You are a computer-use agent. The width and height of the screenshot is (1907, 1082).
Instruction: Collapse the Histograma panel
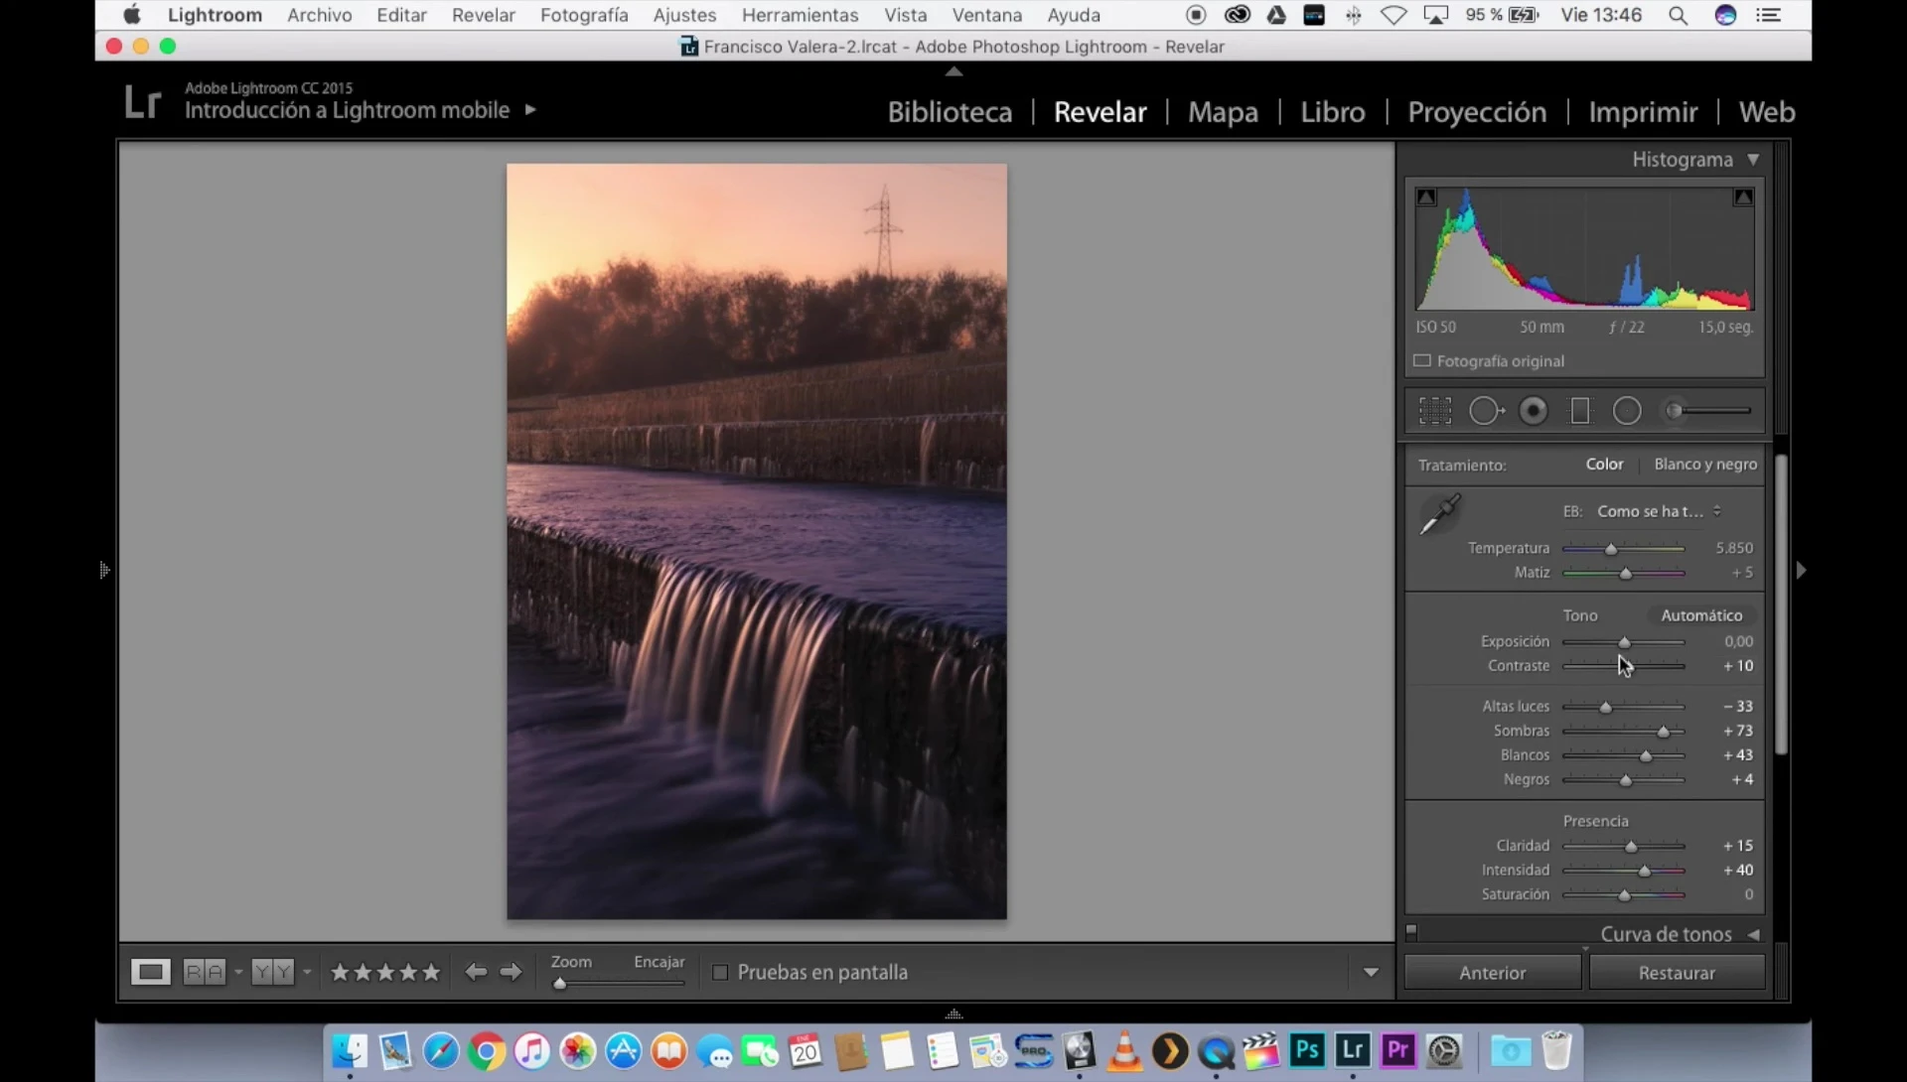[1753, 159]
